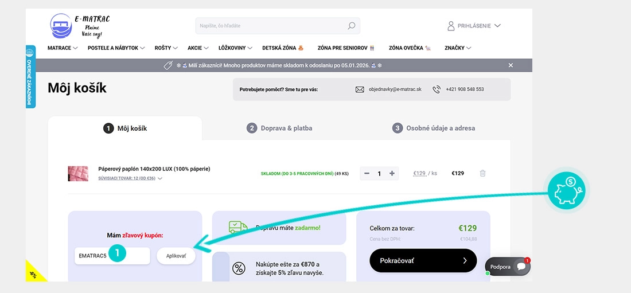Go to Zóna ovečka

pos(410,48)
